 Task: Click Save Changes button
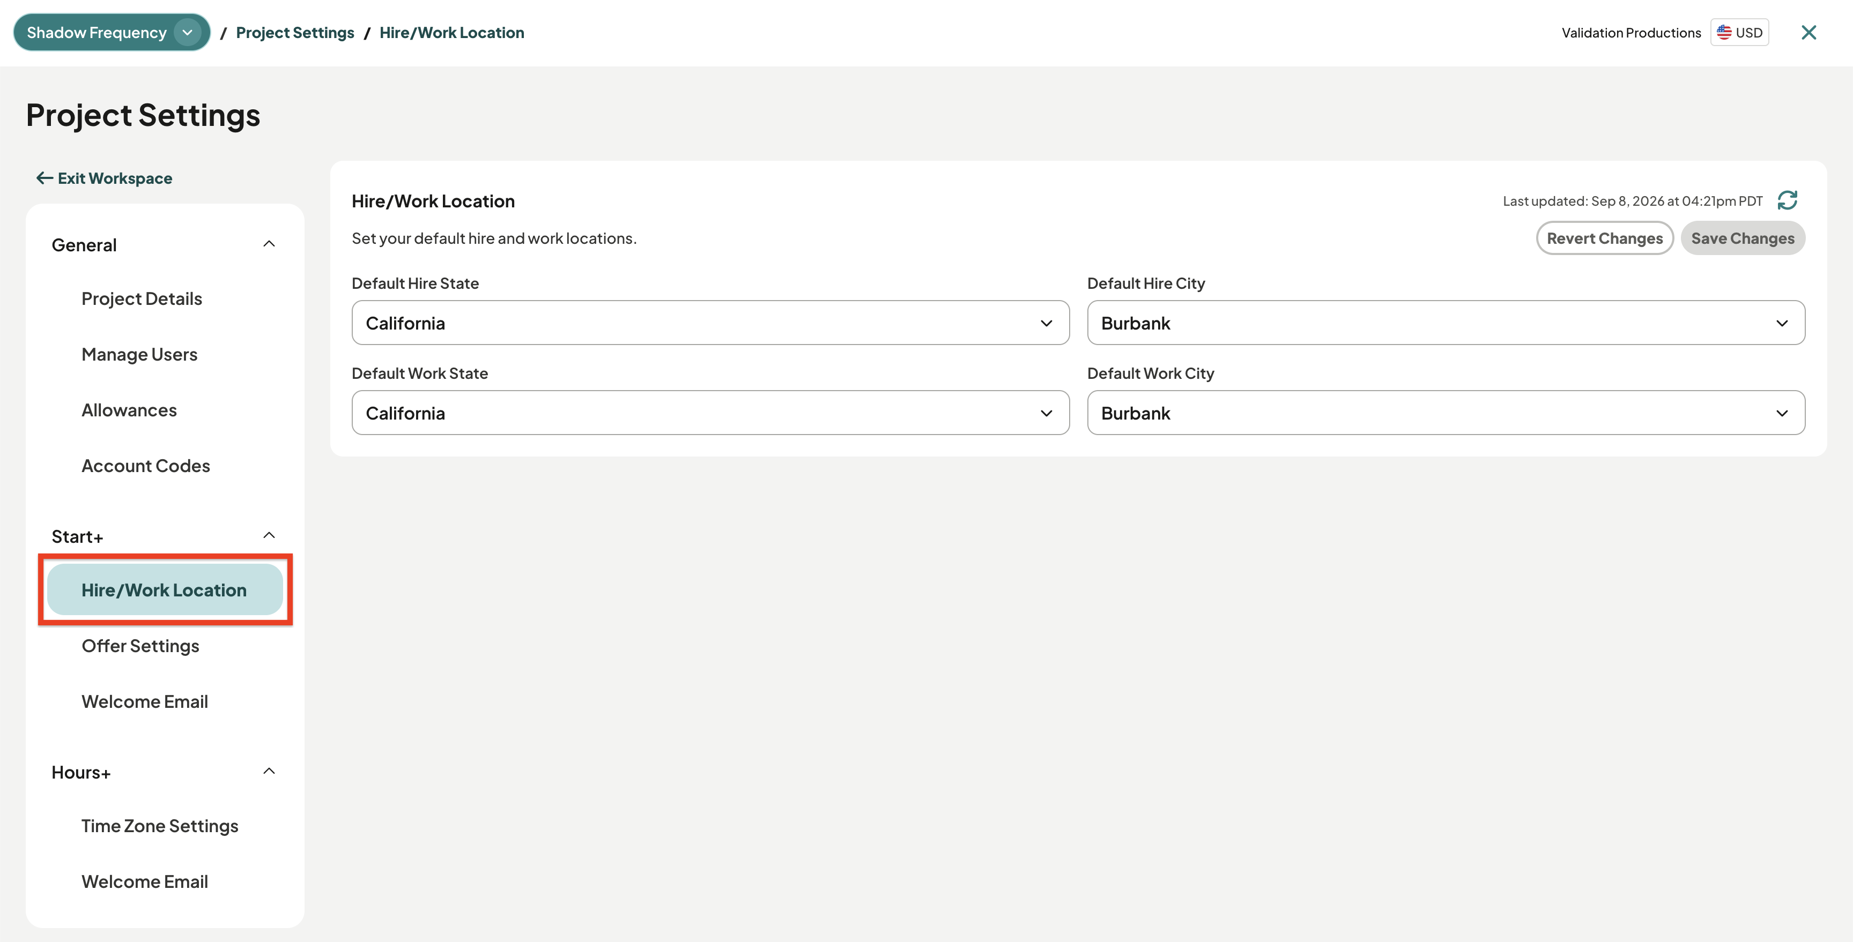point(1743,238)
